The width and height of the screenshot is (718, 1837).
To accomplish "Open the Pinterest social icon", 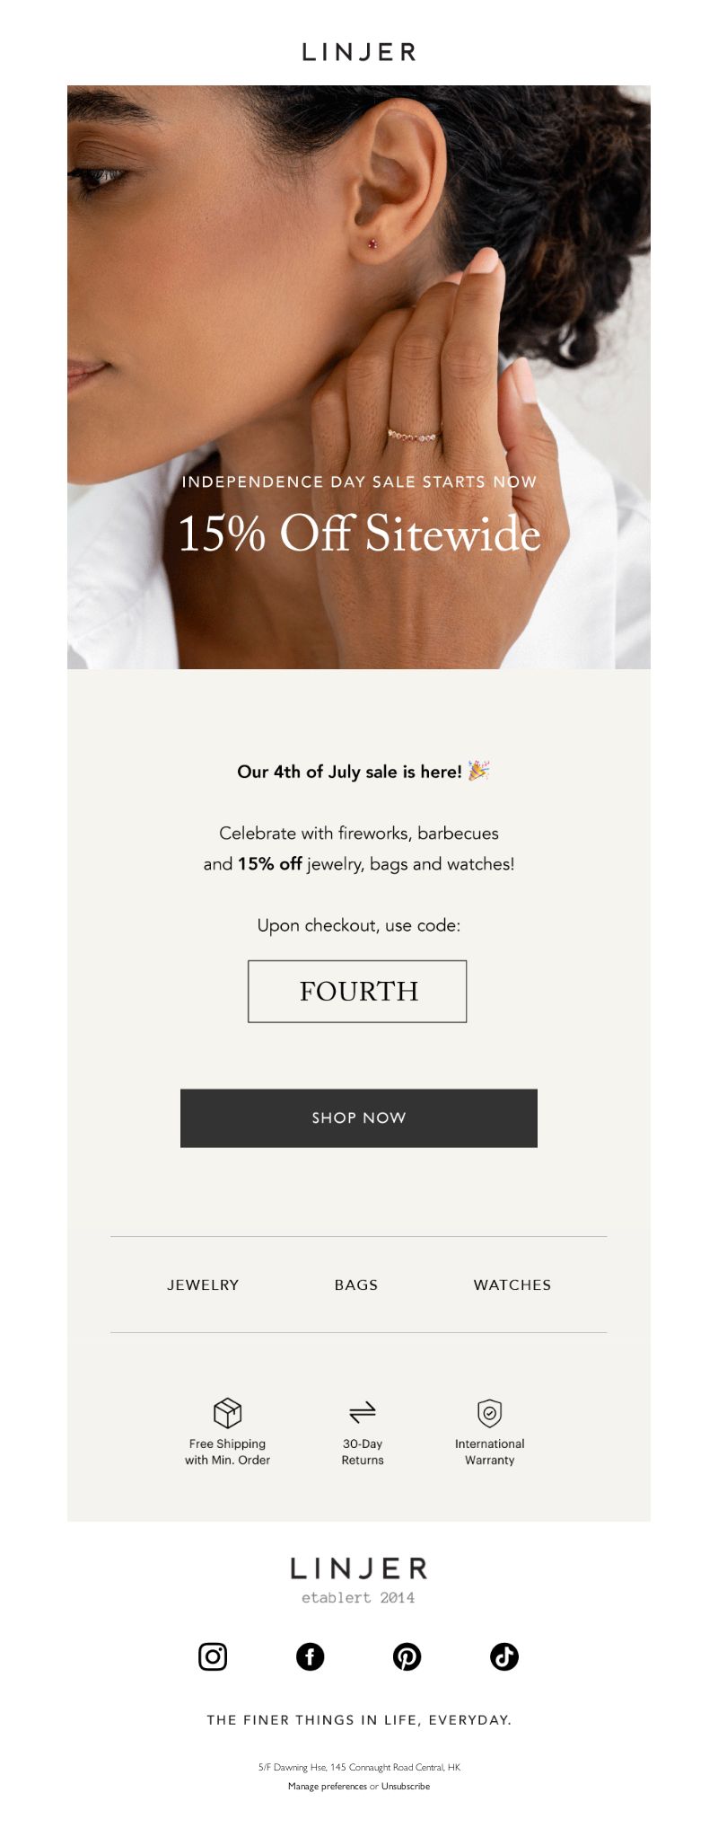I will [x=407, y=1656].
